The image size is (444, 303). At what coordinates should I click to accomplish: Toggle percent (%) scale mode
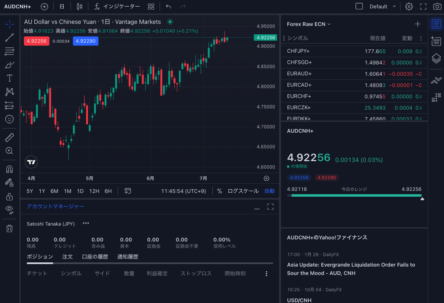(219, 191)
